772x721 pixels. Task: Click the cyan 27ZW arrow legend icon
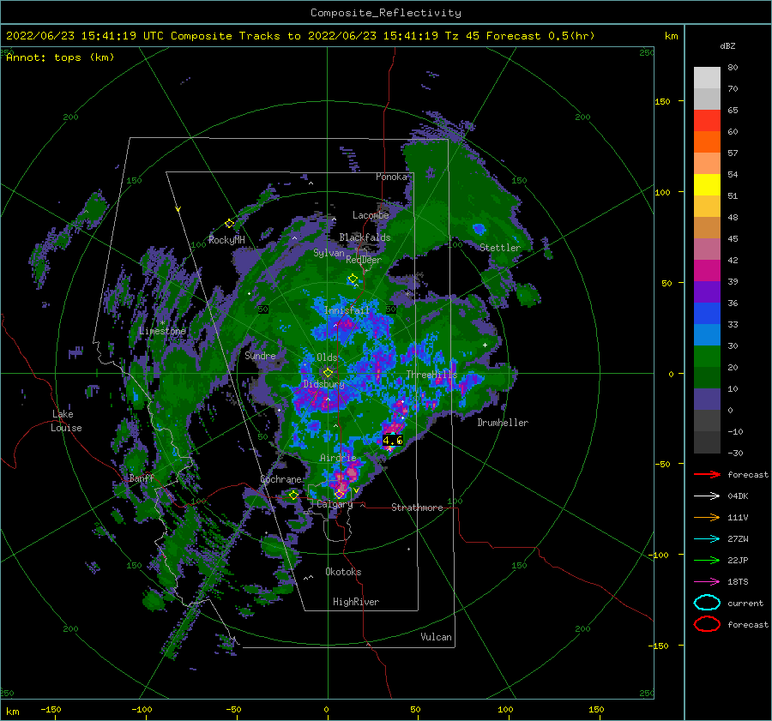(707, 539)
